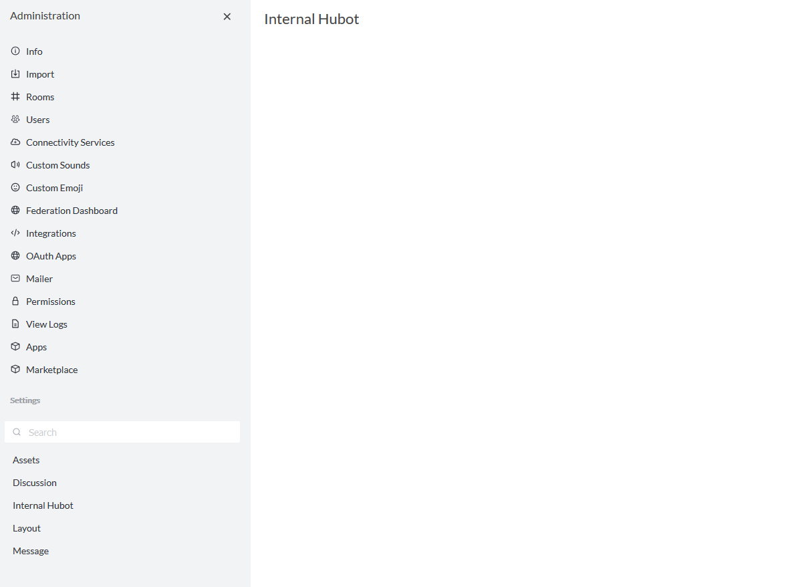792x587 pixels.
Task: Click the Rooms hashtag icon
Action: 15,96
